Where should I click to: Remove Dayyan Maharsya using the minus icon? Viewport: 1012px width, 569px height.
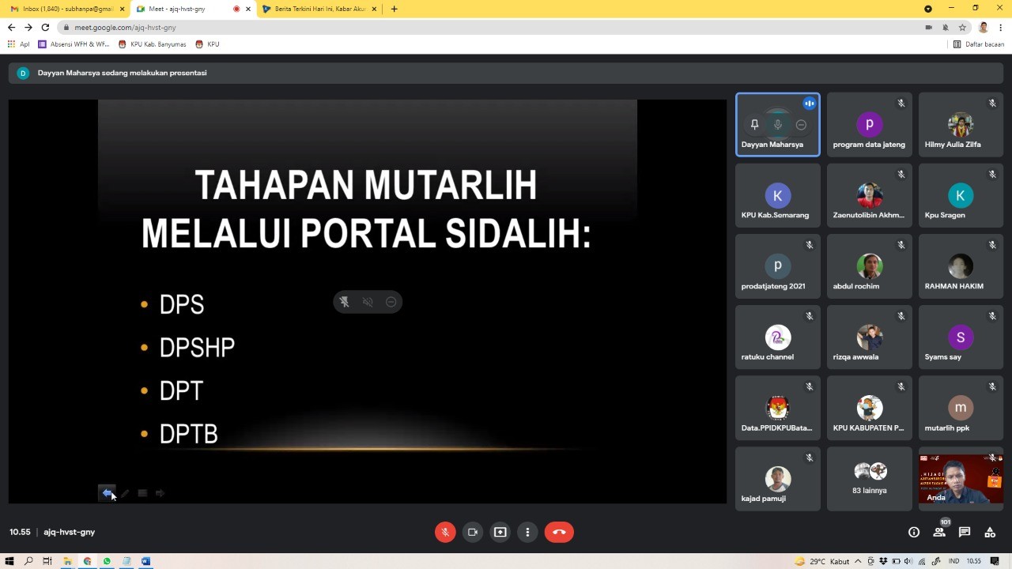[x=801, y=125]
